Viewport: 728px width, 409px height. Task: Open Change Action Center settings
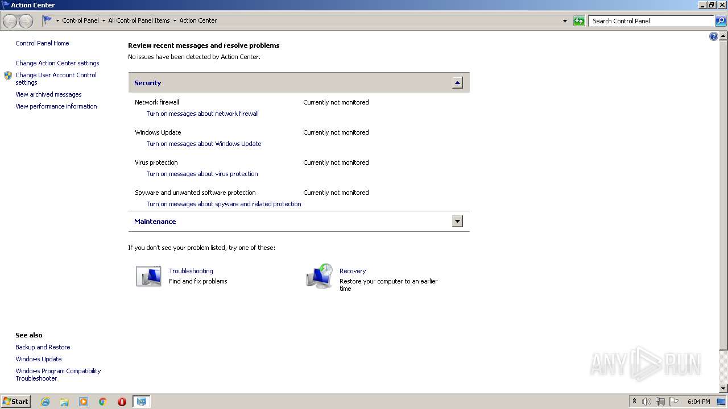[57, 63]
